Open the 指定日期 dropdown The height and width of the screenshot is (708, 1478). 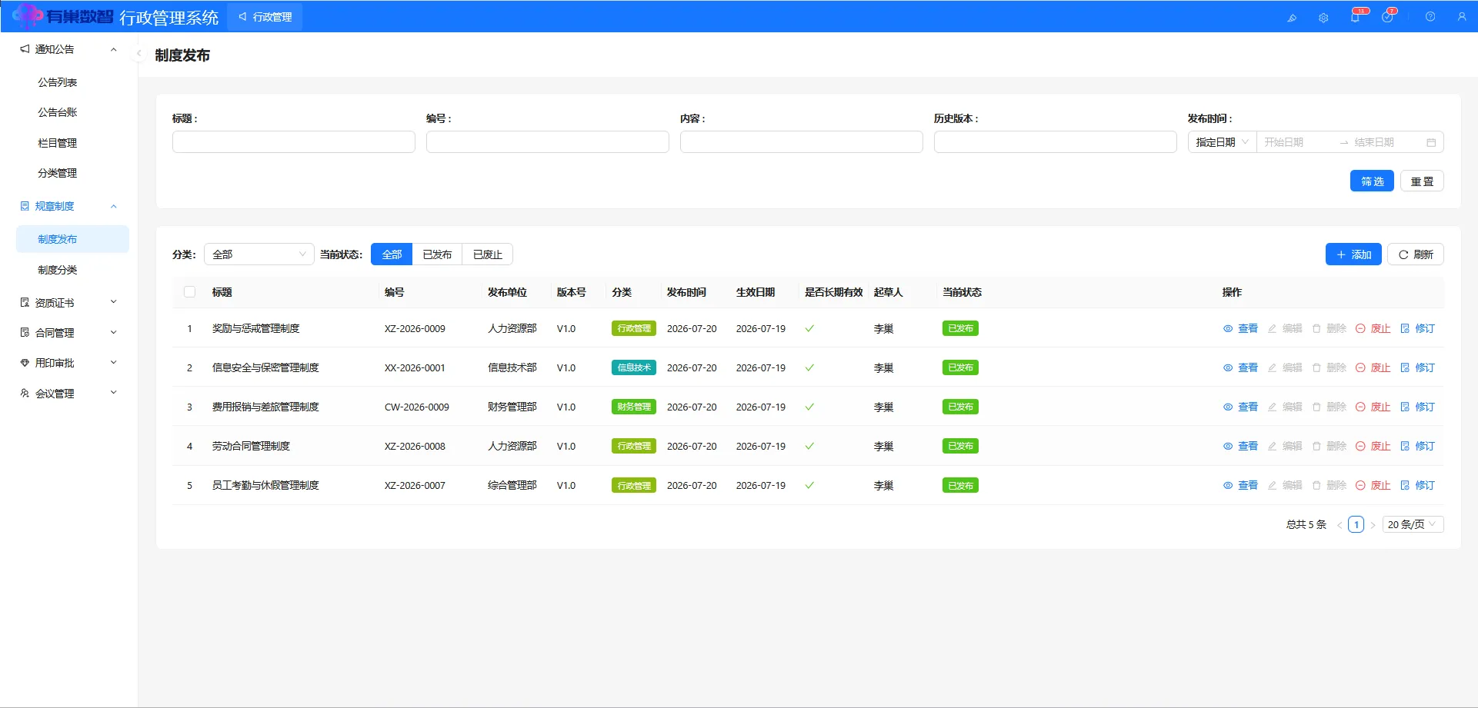1223,142
